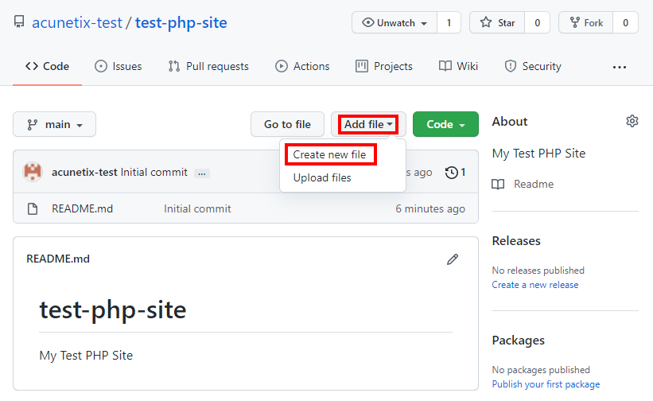Click the Security shield icon
This screenshot has height=401, width=653.
(510, 66)
